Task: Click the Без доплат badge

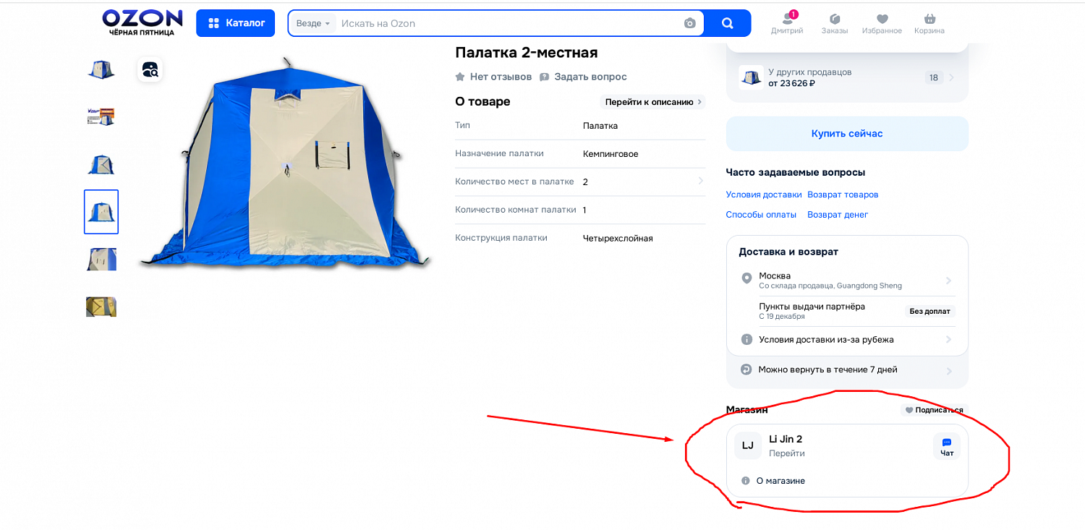Action: pos(930,312)
